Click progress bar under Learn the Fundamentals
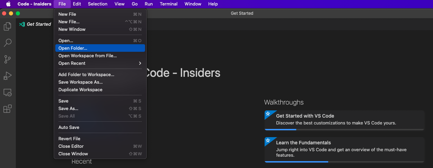The height and width of the screenshot is (168, 433). click(x=344, y=161)
